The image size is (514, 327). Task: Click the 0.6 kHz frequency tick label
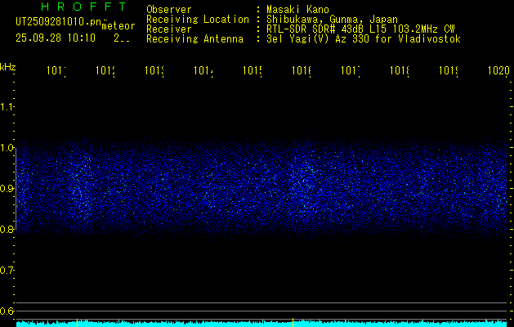pos(7,311)
